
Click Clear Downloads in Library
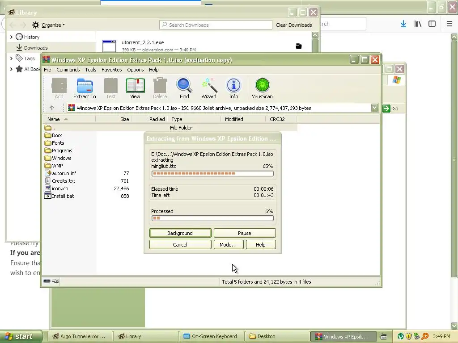pyautogui.click(x=294, y=25)
